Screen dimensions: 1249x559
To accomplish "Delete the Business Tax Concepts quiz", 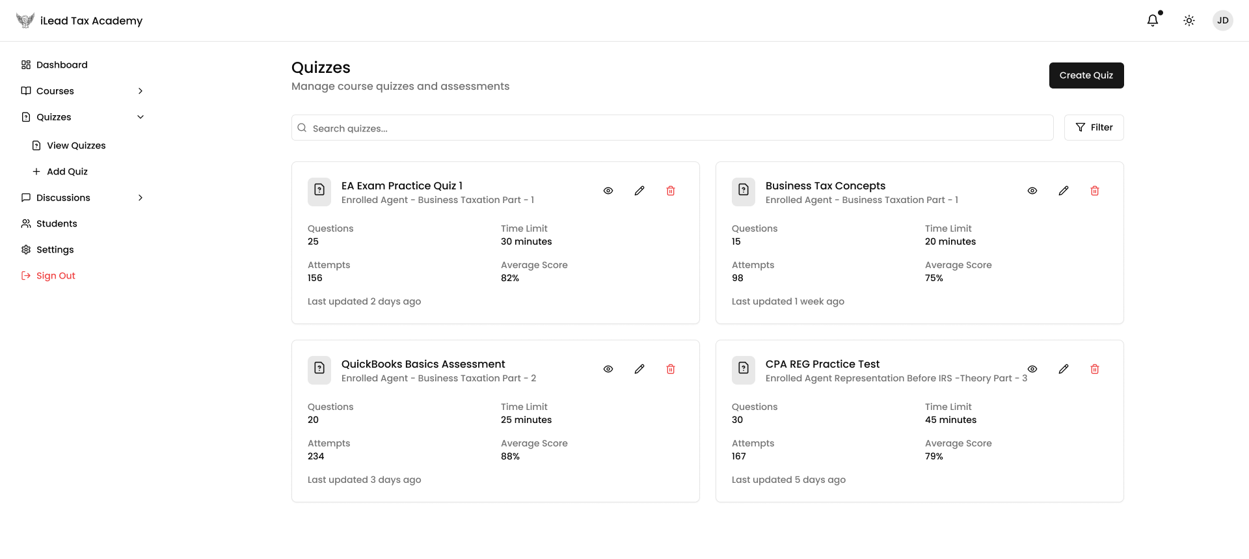I will (1094, 191).
